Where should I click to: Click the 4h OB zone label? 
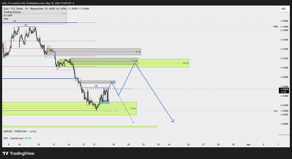point(186,63)
